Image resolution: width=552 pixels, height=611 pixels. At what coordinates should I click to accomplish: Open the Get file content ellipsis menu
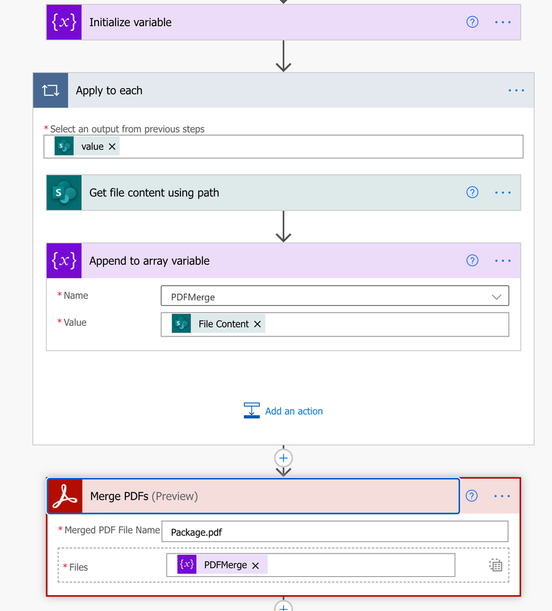[x=502, y=193]
